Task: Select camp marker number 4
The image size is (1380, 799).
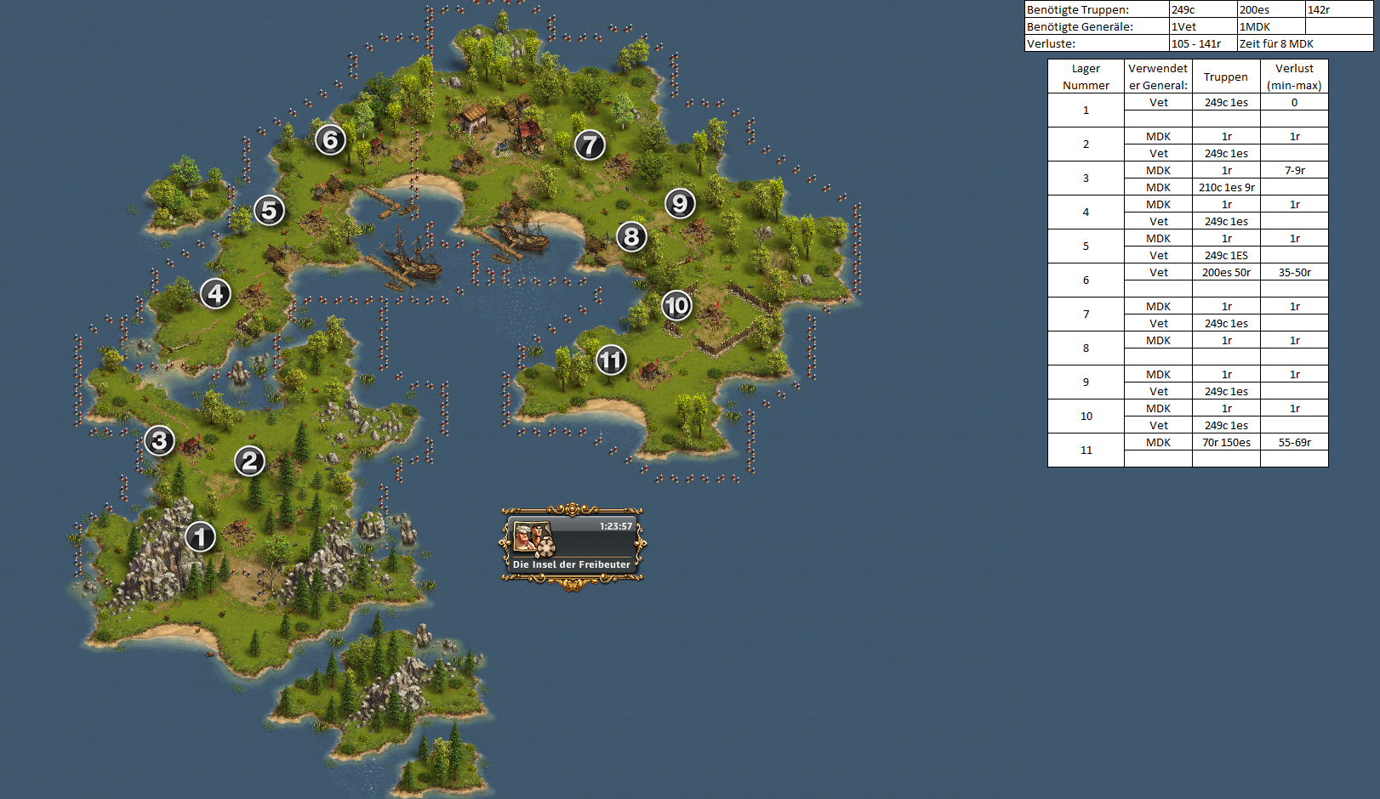Action: (x=215, y=294)
